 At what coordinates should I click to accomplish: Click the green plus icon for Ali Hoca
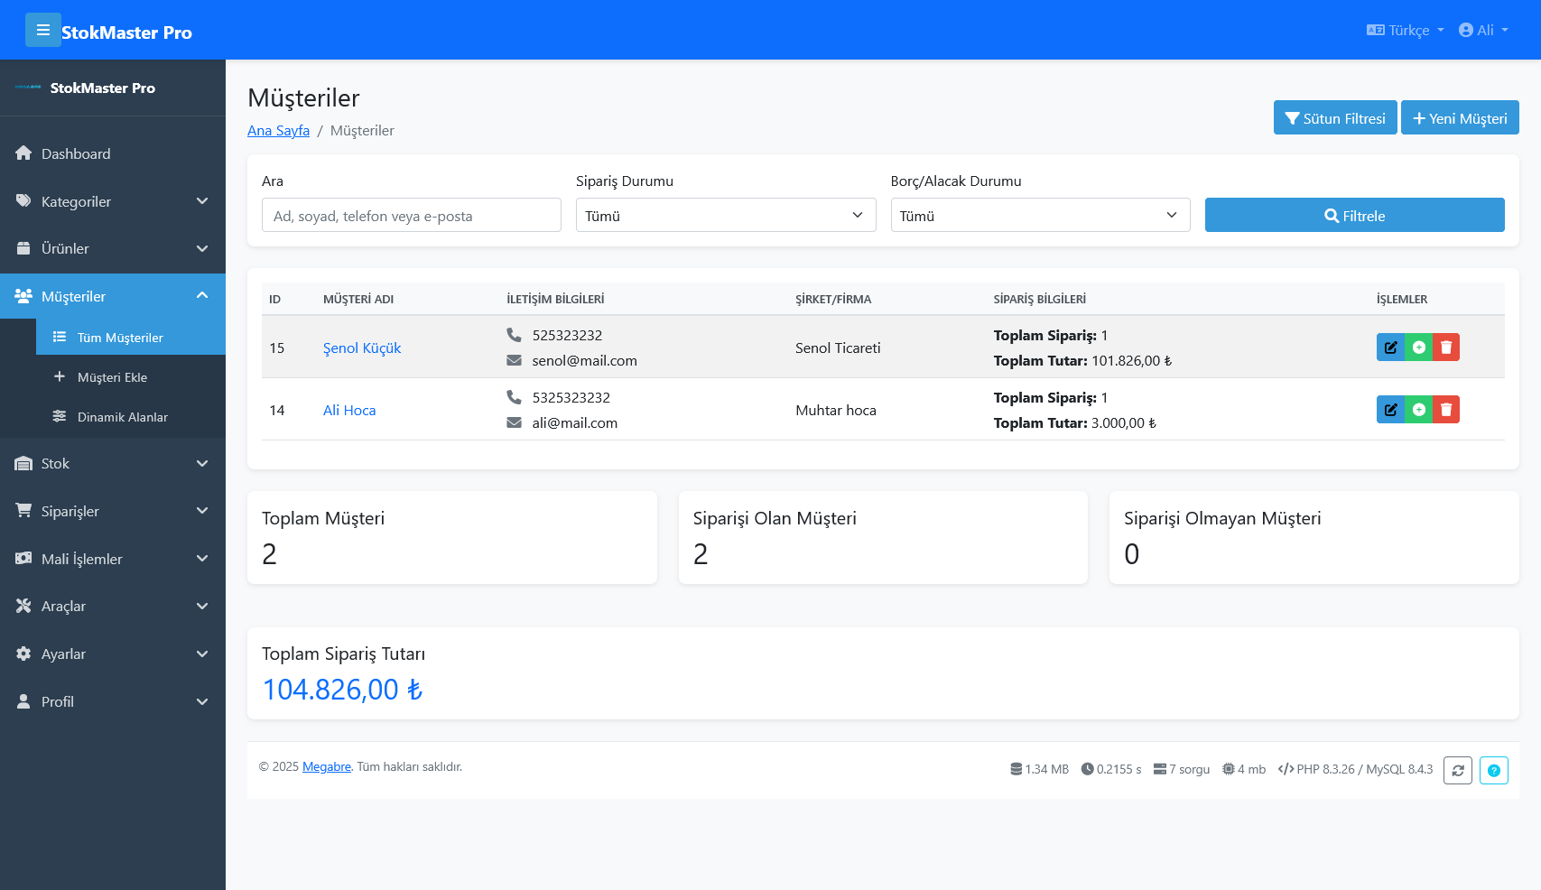tap(1417, 409)
